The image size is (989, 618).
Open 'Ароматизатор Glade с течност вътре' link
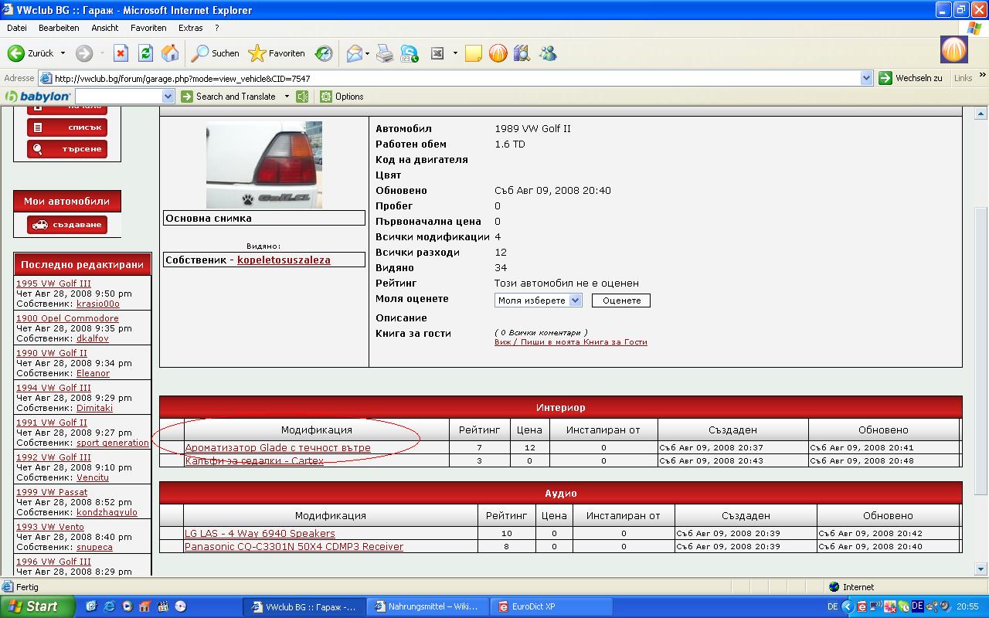click(277, 448)
